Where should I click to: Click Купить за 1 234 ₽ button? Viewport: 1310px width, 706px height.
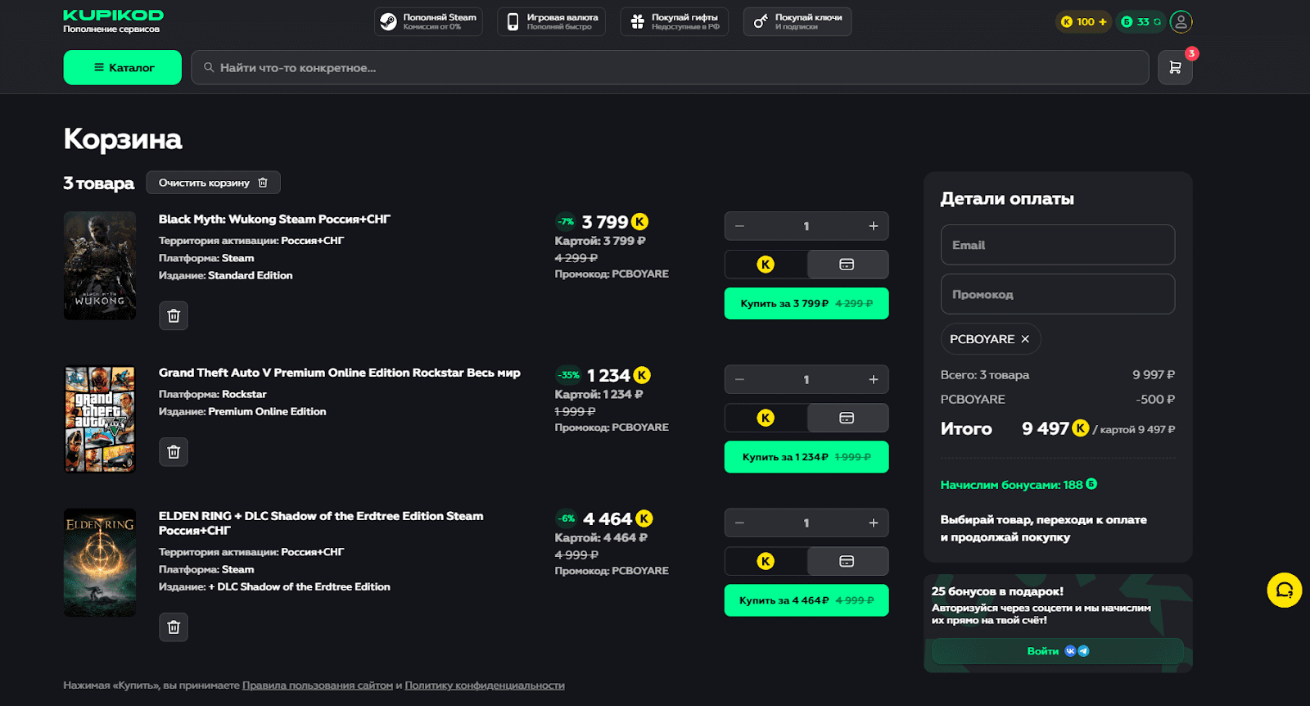click(806, 457)
